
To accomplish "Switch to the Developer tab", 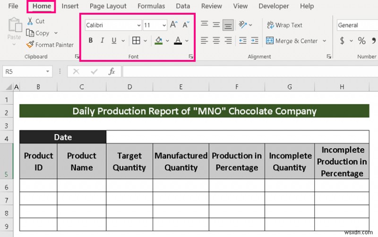I will coord(274,6).
